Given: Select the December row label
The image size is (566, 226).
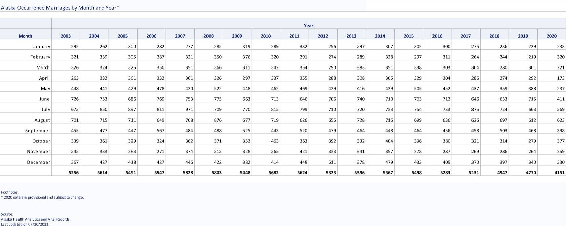Looking at the screenshot, I should pos(39,162).
